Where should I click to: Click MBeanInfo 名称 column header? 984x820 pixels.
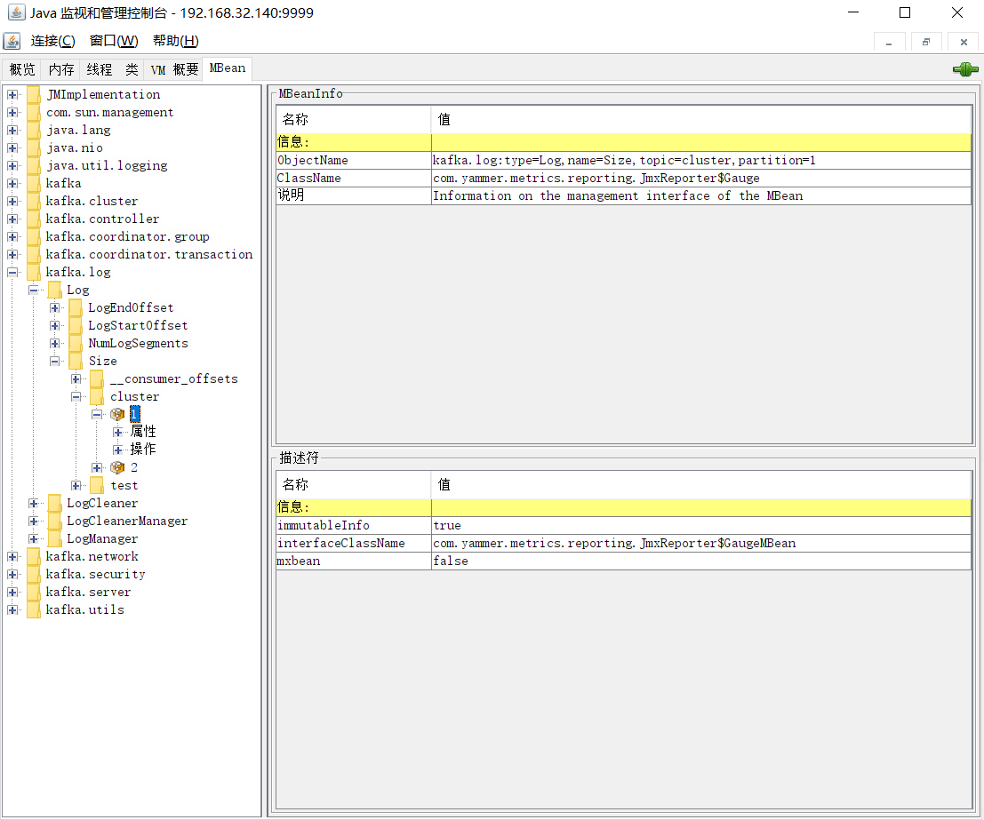click(x=353, y=119)
